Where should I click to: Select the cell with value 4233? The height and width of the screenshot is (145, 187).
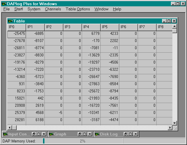(110, 35)
